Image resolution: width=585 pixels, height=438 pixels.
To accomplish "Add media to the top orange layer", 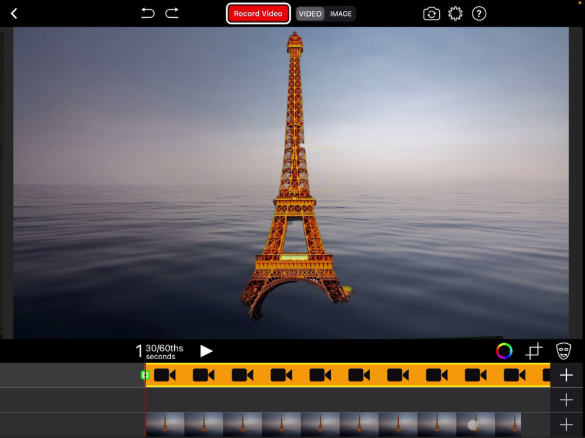I will tap(566, 375).
